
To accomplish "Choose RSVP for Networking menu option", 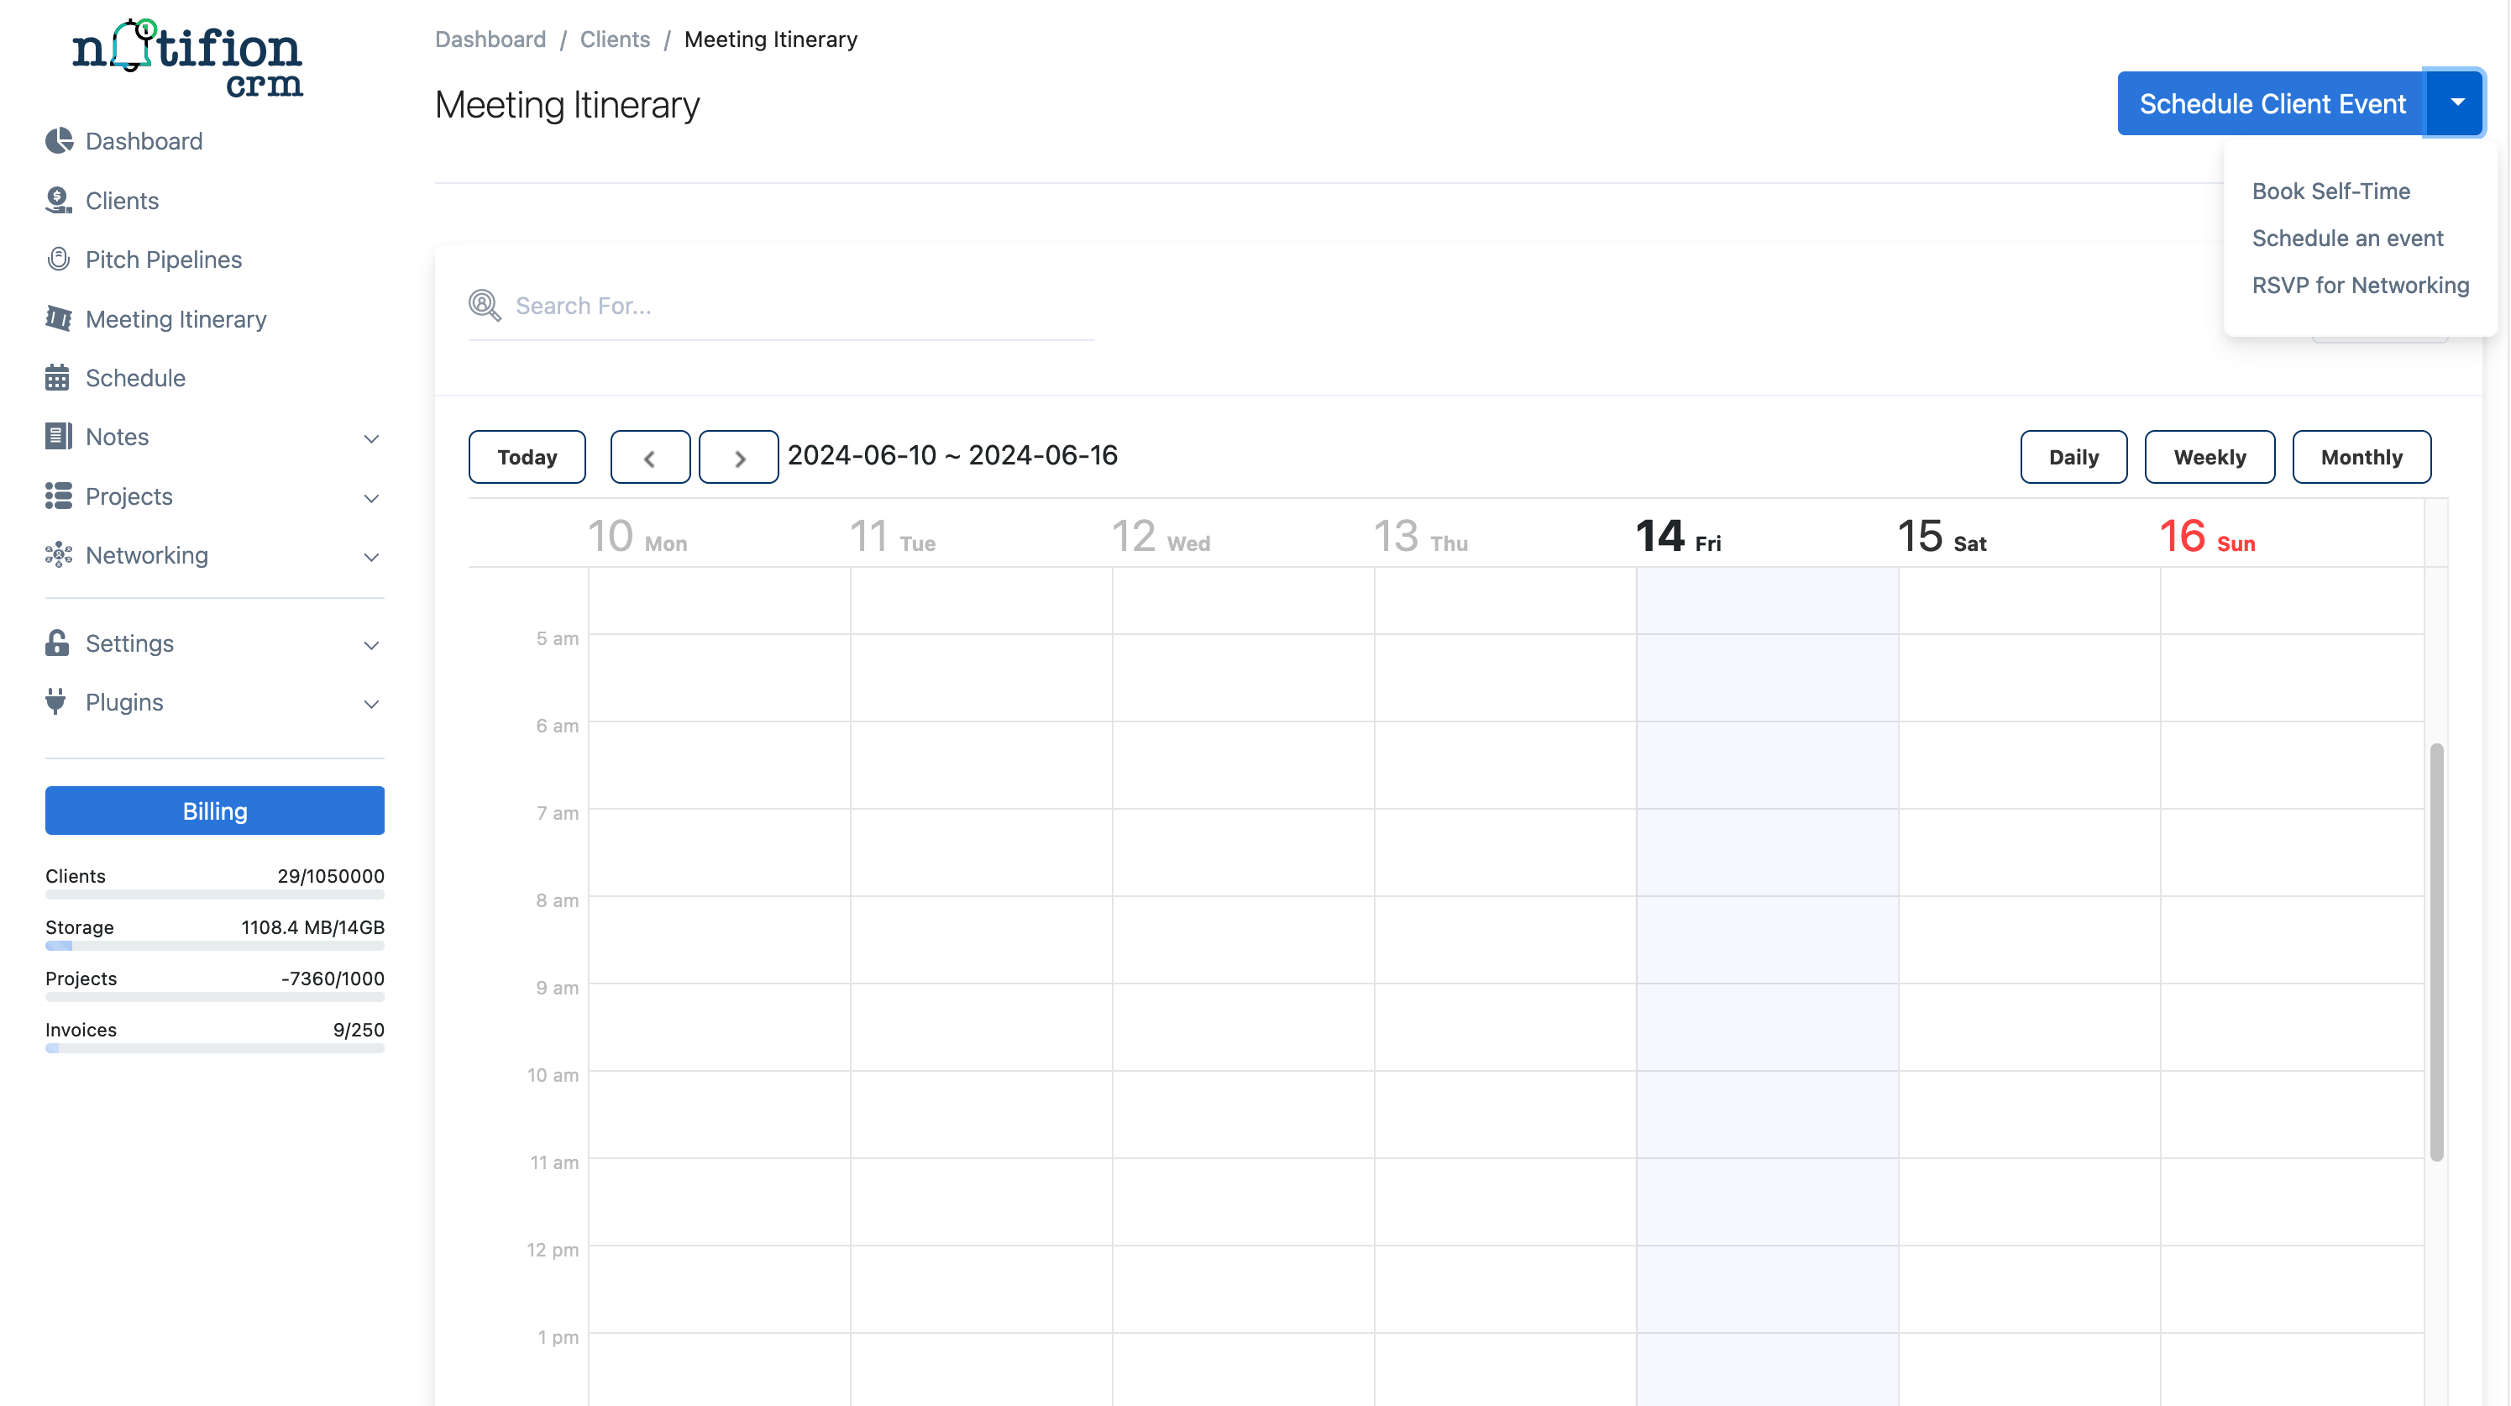I will coord(2361,285).
